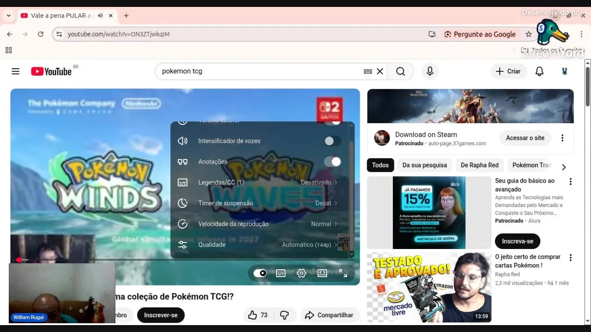Open options for the Alura ad card
Viewport: 591px width, 332px height.
[x=570, y=182]
